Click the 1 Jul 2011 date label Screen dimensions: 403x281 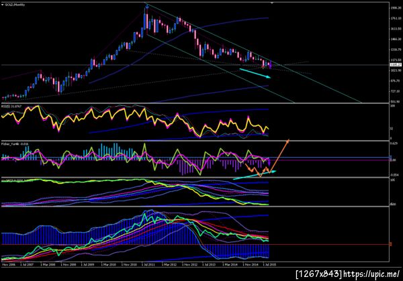148,264
